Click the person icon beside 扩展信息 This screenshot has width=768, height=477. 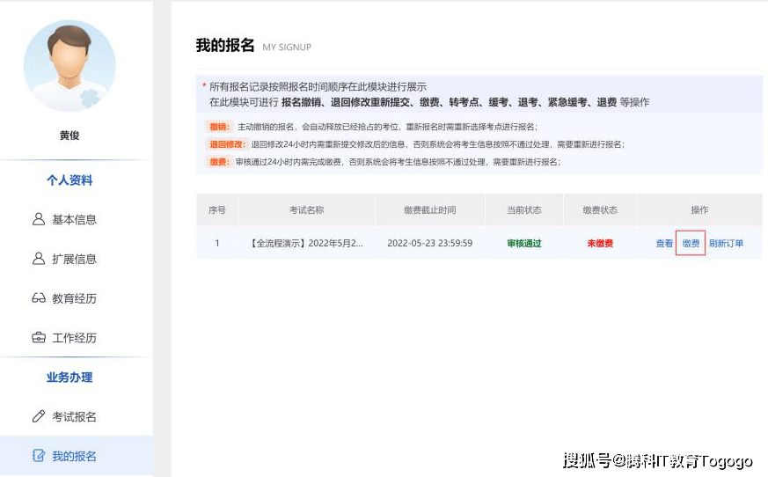coord(38,259)
